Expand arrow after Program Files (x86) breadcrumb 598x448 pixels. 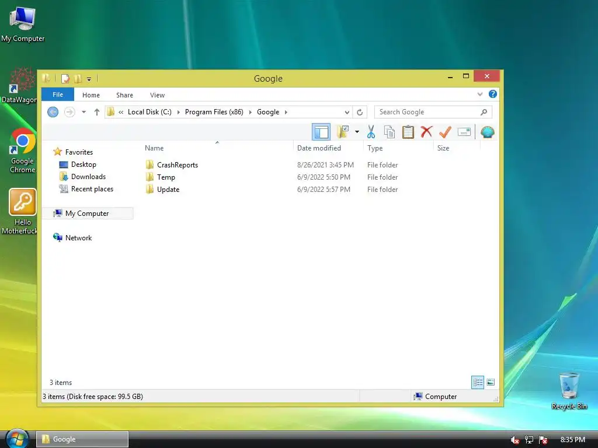250,112
